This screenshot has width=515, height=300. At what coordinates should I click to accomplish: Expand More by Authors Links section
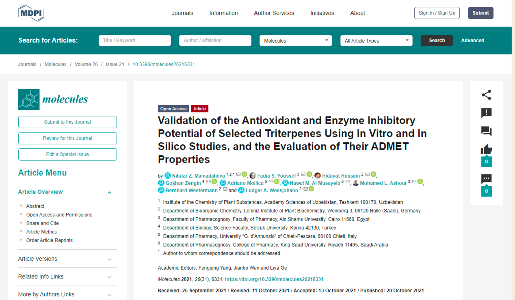click(109, 295)
